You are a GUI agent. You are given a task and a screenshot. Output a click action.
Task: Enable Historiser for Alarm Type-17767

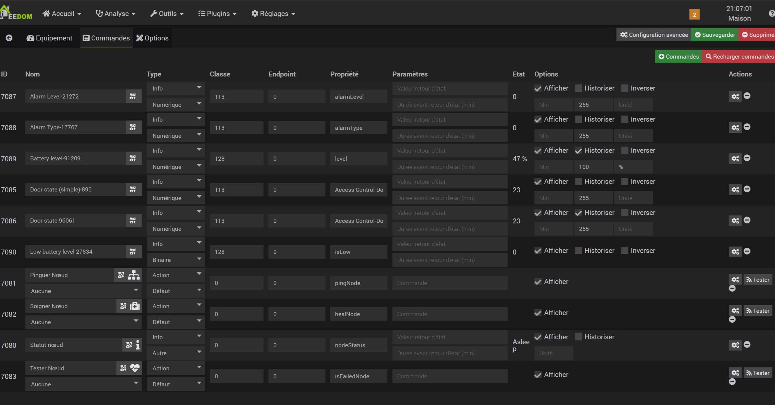click(578, 119)
